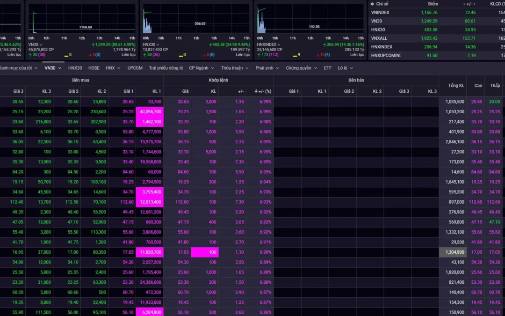Viewport: 505px width, 316px height.
Task: Switch to the UPCOM tab
Action: coord(135,68)
